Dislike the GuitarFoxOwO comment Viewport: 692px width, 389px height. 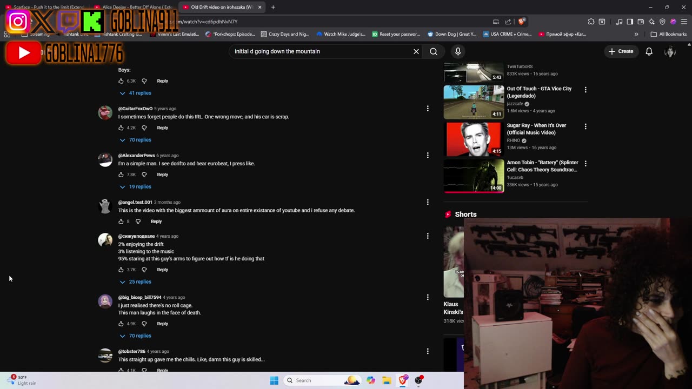click(144, 128)
